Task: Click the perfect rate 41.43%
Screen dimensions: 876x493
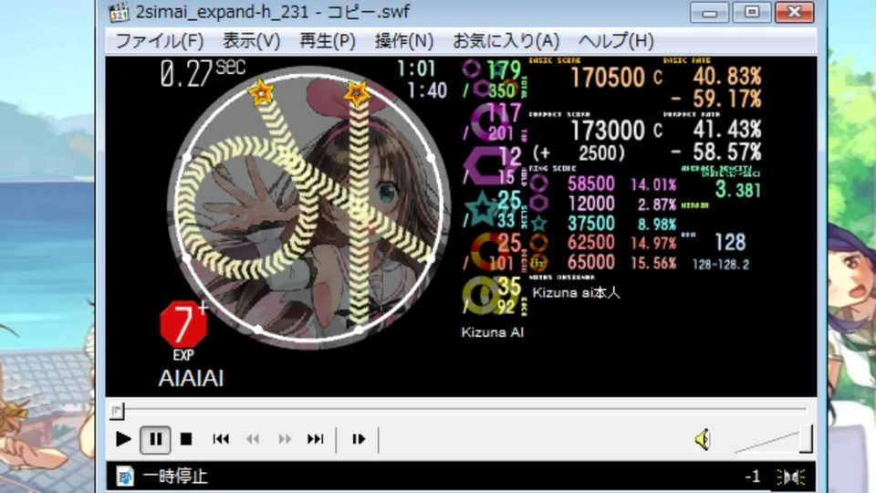Action: (x=727, y=130)
